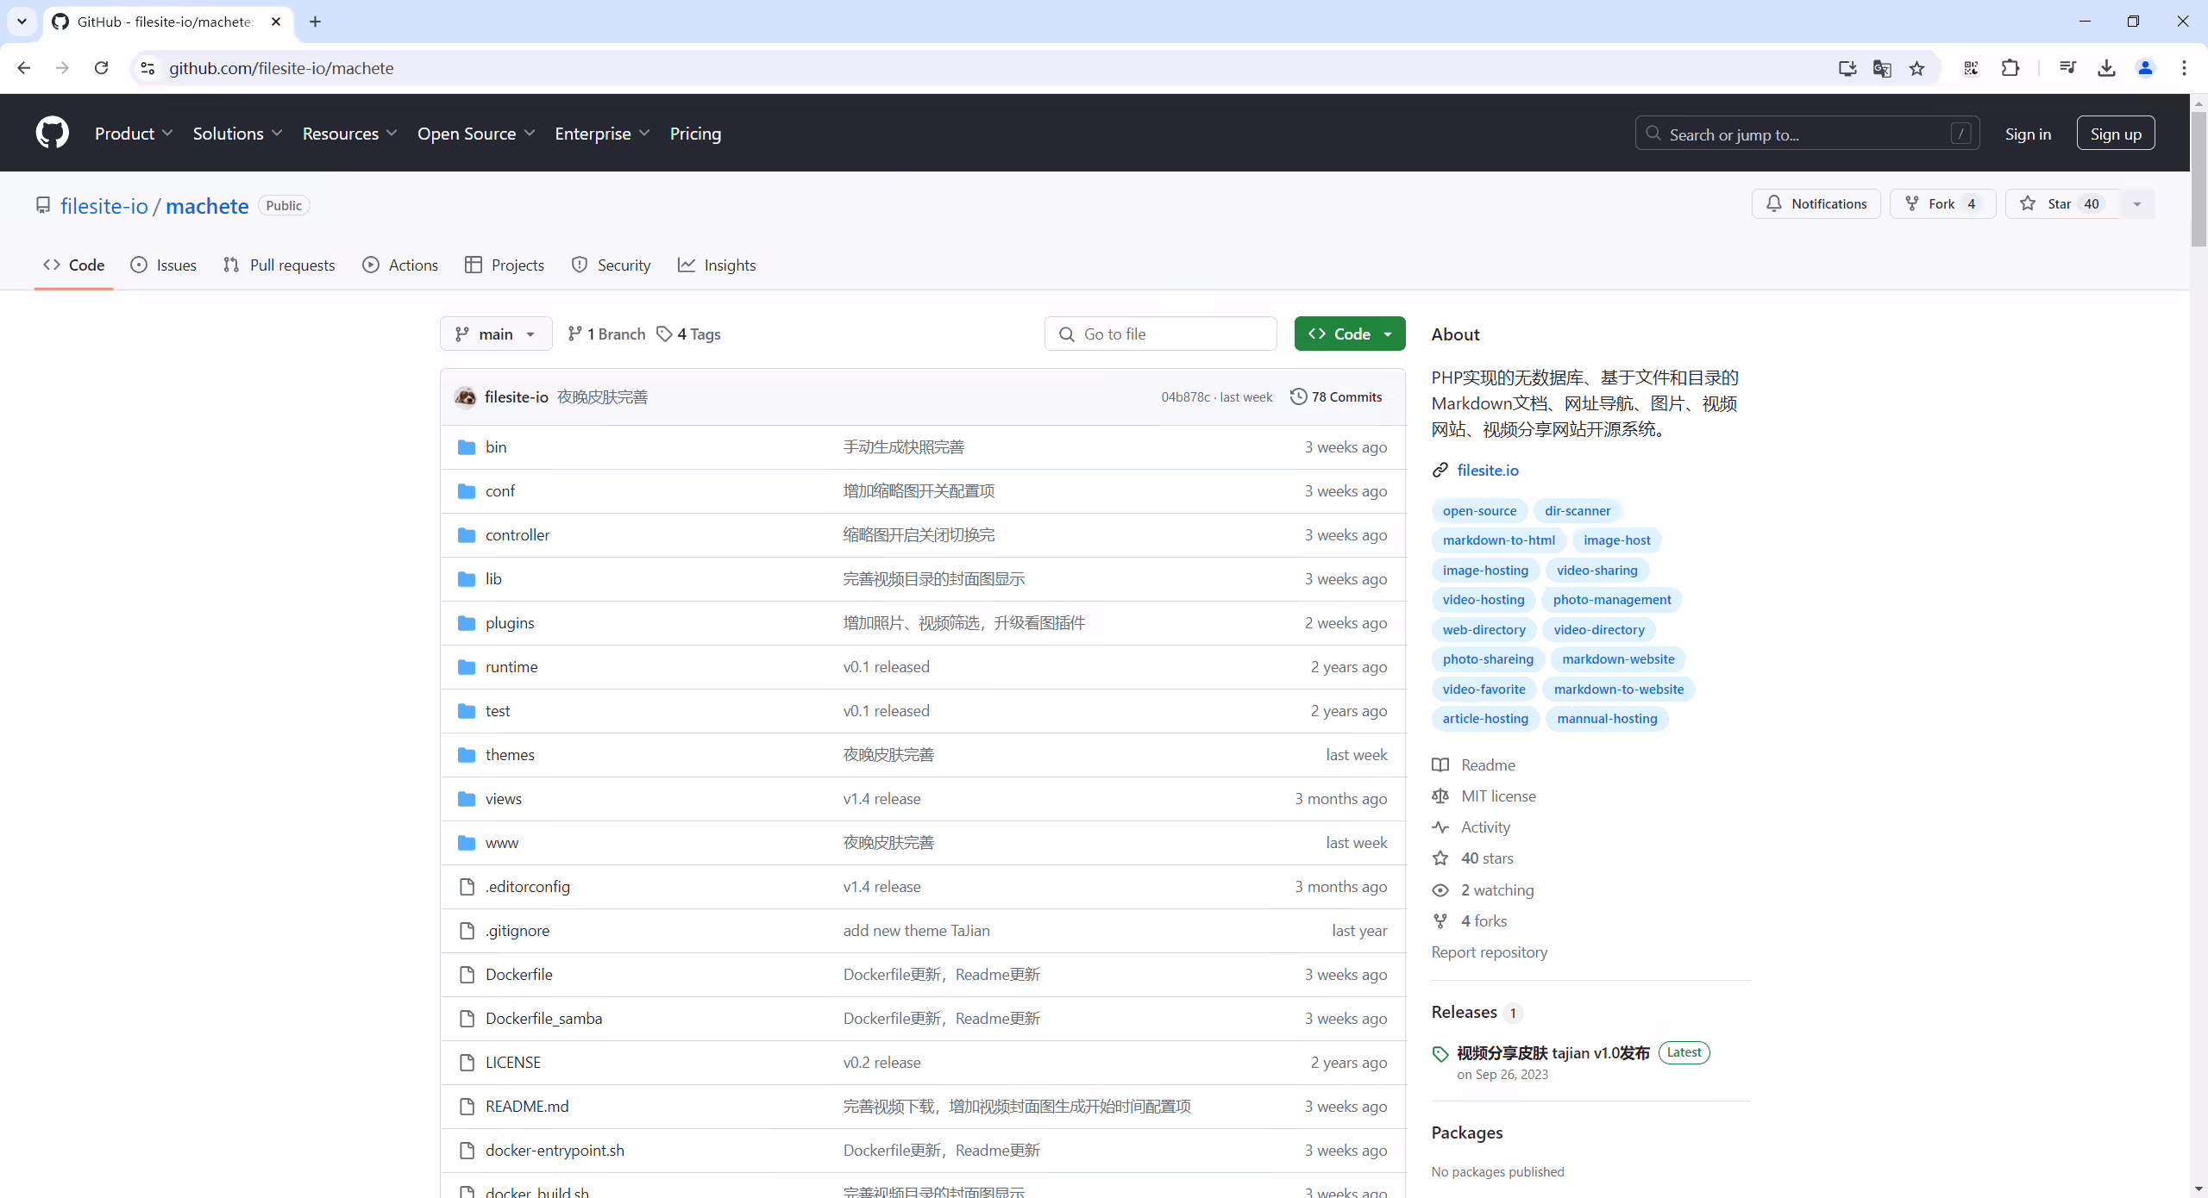Image resolution: width=2208 pixels, height=1198 pixels.
Task: Open the Dockerfile_samba file
Action: 544,1018
